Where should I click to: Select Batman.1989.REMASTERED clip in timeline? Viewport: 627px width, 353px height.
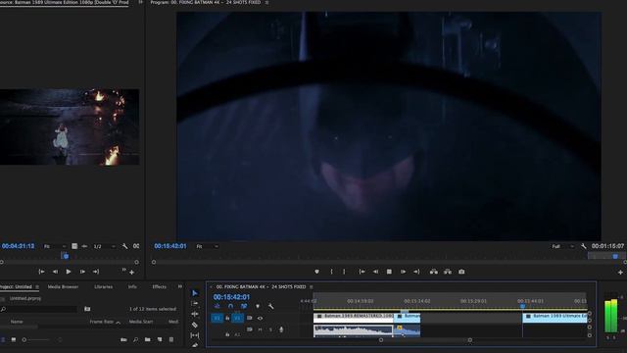click(354, 318)
